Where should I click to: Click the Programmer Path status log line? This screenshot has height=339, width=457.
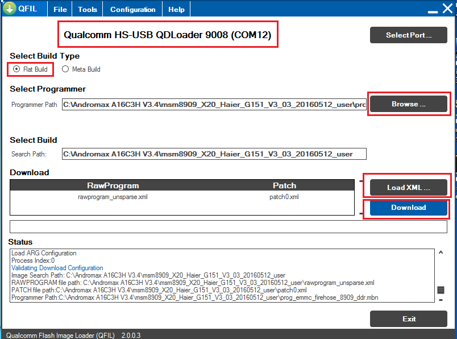(x=195, y=297)
